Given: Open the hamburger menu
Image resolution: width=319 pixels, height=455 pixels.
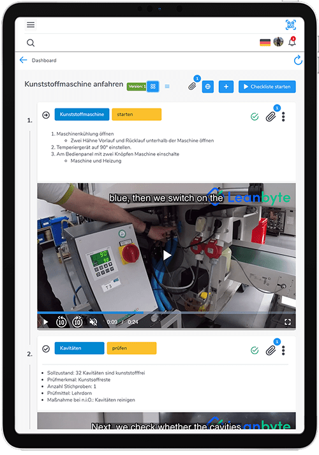Looking at the screenshot, I should [31, 25].
